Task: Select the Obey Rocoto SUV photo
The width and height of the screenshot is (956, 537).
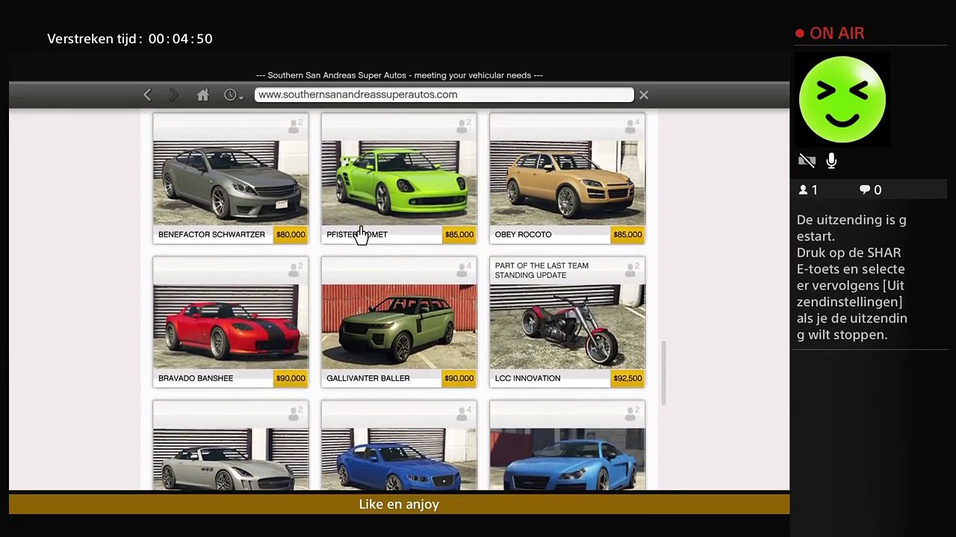Action: click(568, 182)
